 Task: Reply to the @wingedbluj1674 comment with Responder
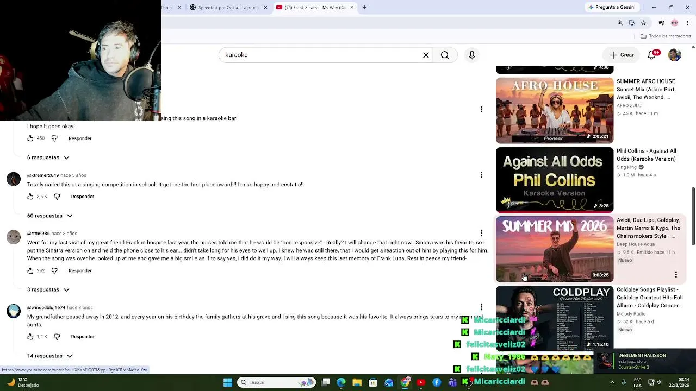point(83,337)
